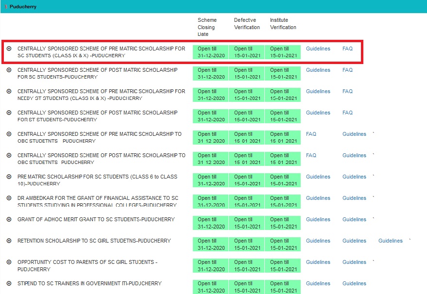Image resolution: width=427 pixels, height=294 pixels.
Task: Click scheme closing date for Pre Matric OBC
Action: click(210, 137)
